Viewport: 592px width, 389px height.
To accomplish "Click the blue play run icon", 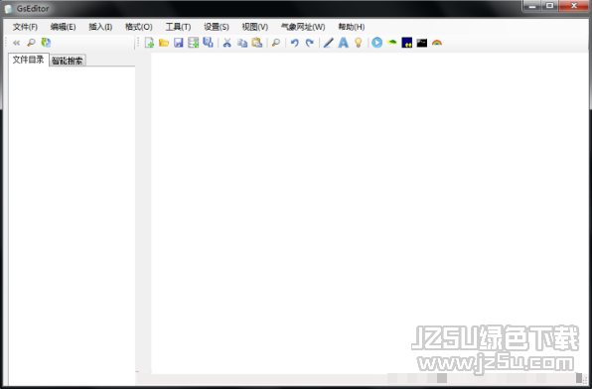I will coord(376,43).
